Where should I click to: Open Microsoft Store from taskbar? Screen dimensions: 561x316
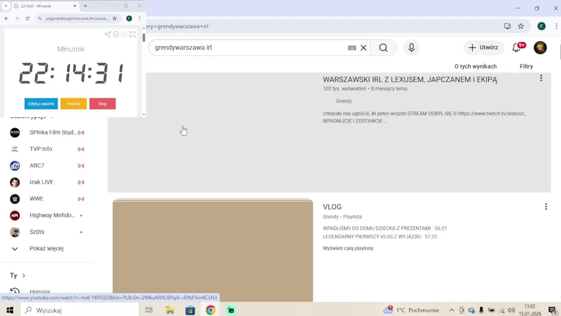click(190, 310)
